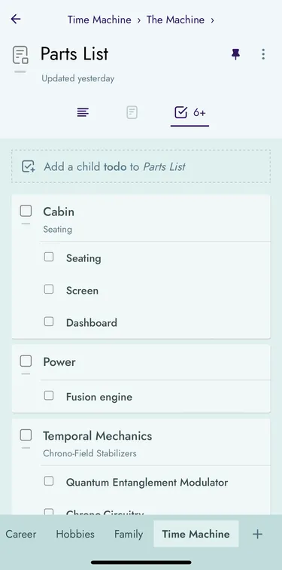Tick the Seating sub-item checkbox
The height and width of the screenshot is (570, 282).
click(x=49, y=257)
